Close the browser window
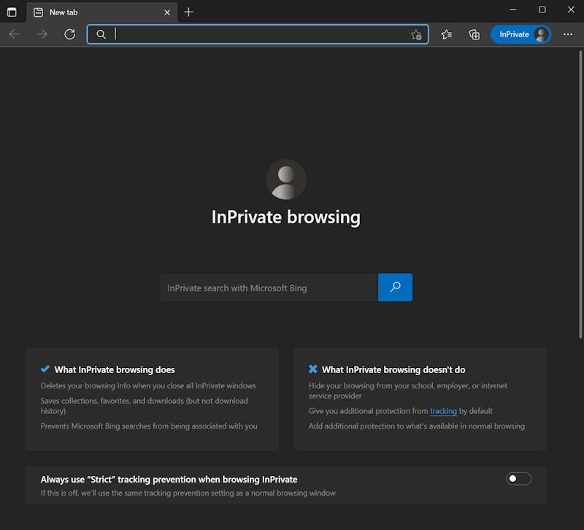The image size is (584, 530). pos(571,9)
